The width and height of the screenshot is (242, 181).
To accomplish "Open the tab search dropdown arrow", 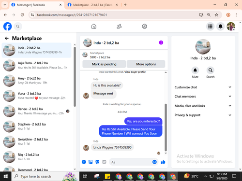I will tap(5, 5).
